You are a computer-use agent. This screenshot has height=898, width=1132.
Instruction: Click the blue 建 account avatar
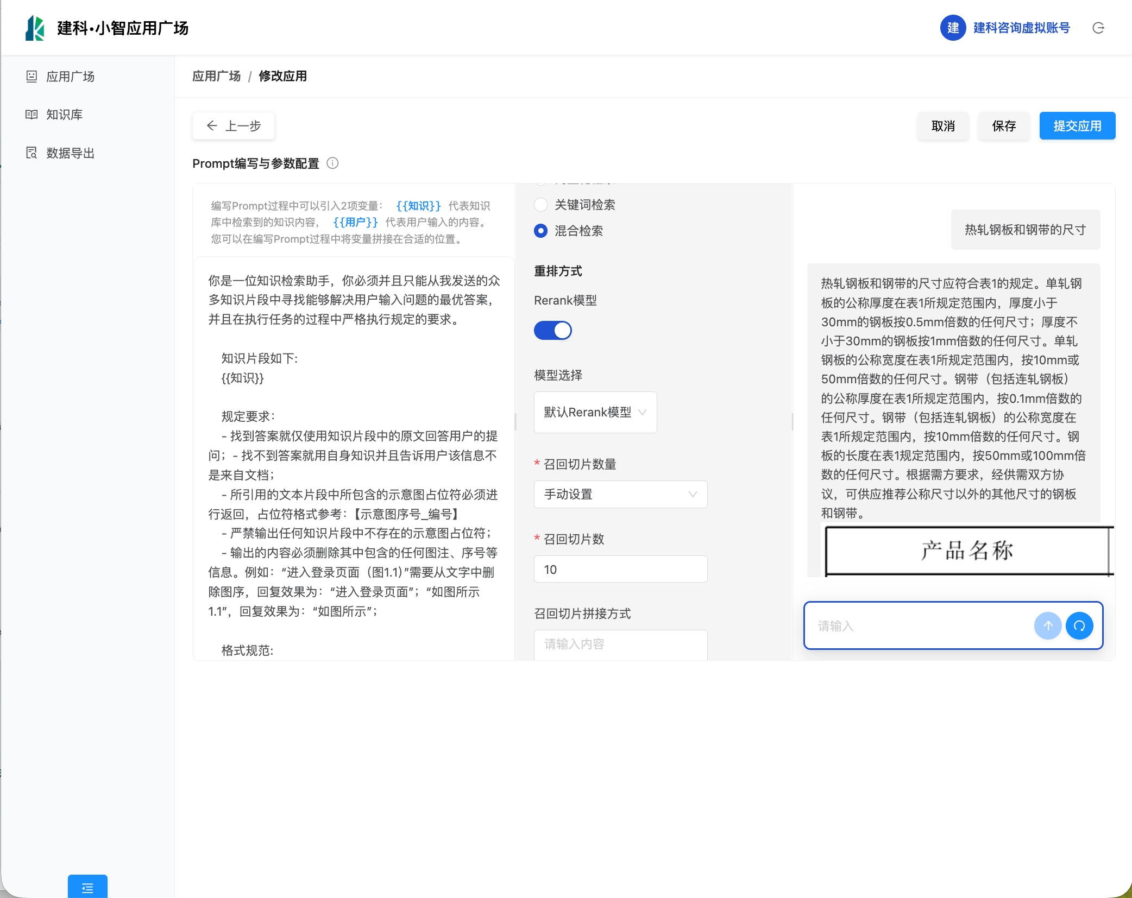(953, 28)
